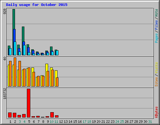Click the orange Sites bar for day 3

(x=20, y=74)
